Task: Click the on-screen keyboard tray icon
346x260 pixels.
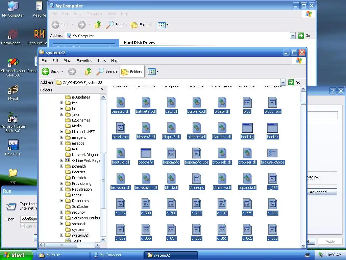Action: coord(307,255)
